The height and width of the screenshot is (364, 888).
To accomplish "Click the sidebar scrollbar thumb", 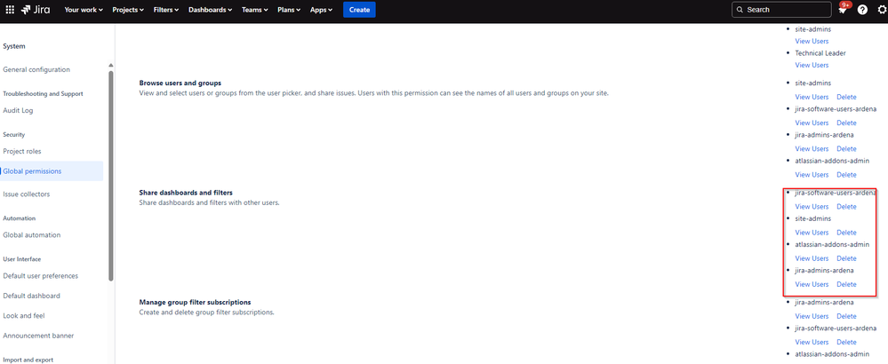I will 111,176.
